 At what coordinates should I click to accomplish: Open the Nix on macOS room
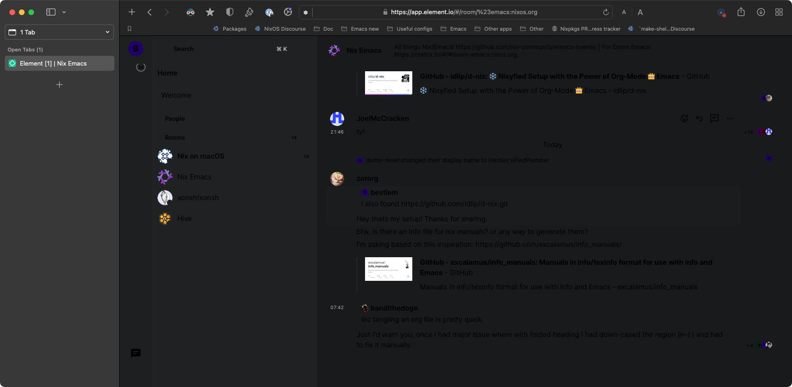coord(234,156)
